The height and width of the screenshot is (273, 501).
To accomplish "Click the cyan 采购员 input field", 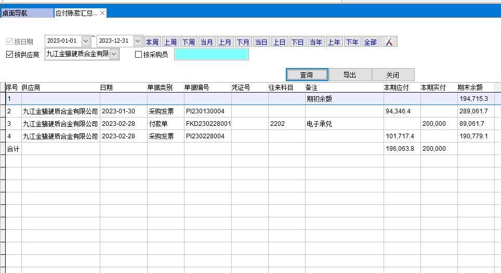I will tap(211, 54).
